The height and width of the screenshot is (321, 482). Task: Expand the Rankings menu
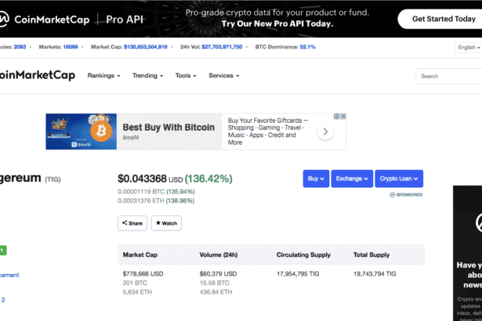(x=103, y=76)
